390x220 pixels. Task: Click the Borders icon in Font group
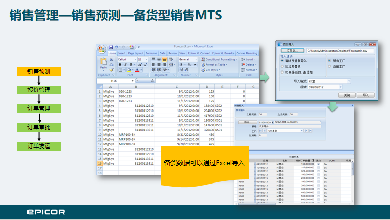120,70
